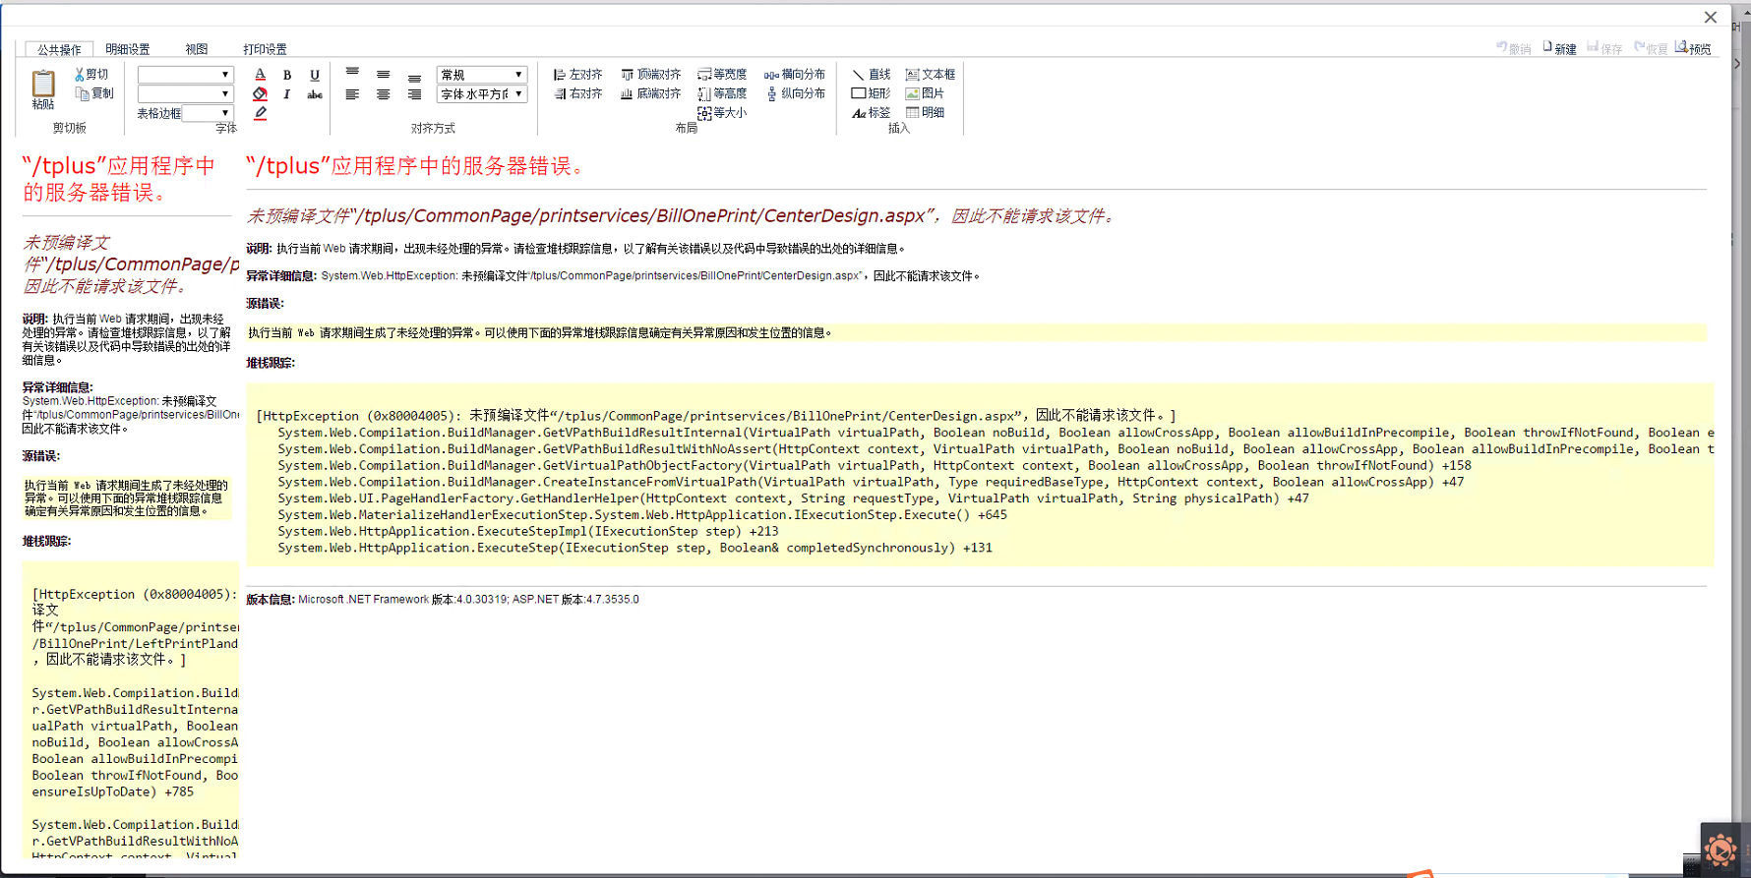1751x878 pixels.
Task: Insert a 标签 label
Action: coord(872,113)
